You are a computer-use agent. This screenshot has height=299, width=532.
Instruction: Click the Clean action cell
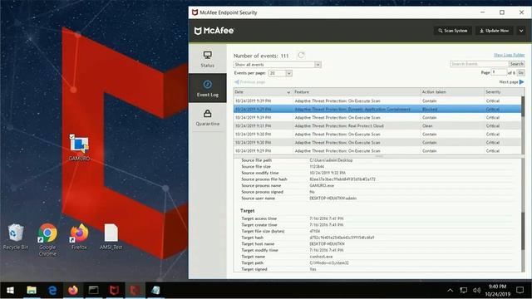(427, 125)
